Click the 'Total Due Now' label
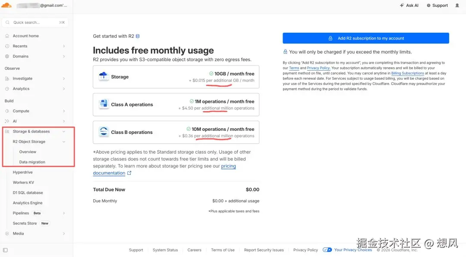Screen dimensions: 466x257 [109, 190]
